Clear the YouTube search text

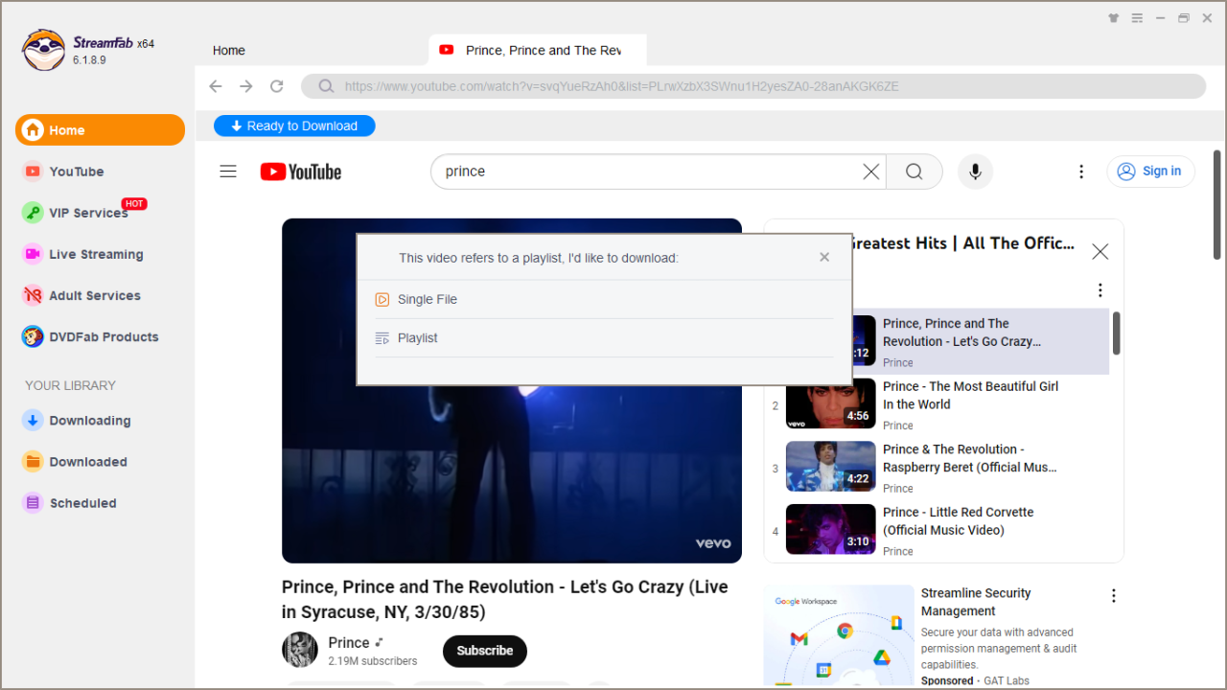coord(870,172)
